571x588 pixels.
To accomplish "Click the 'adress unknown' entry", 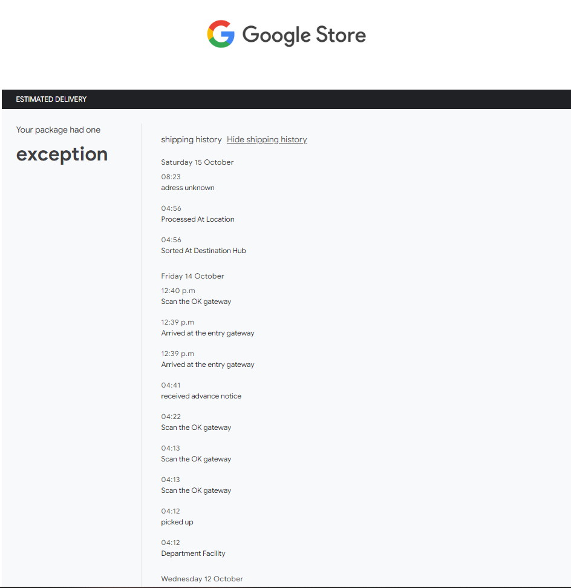I will [188, 188].
